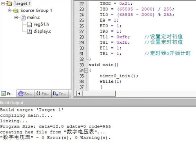Click the TH0 assignment line
Screen dimensions: 196x144
[137, 9]
